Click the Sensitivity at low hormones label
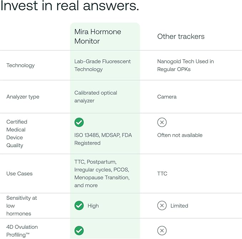This screenshot has height=239, width=242. pyautogui.click(x=21, y=206)
